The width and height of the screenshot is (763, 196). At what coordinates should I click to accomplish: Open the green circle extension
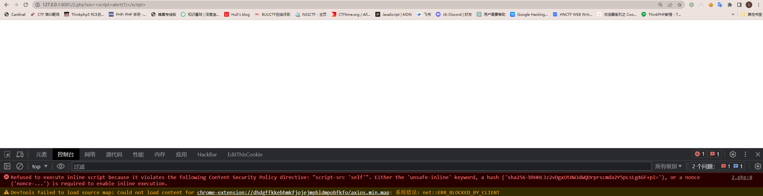pos(692,5)
